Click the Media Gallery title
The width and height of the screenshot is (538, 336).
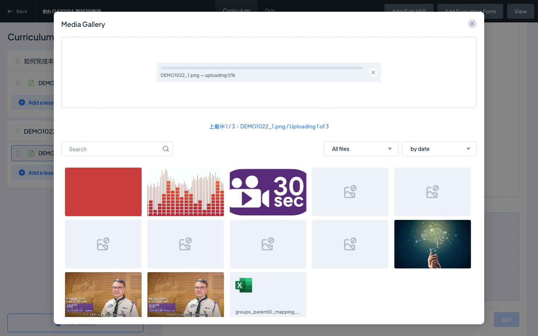click(83, 24)
